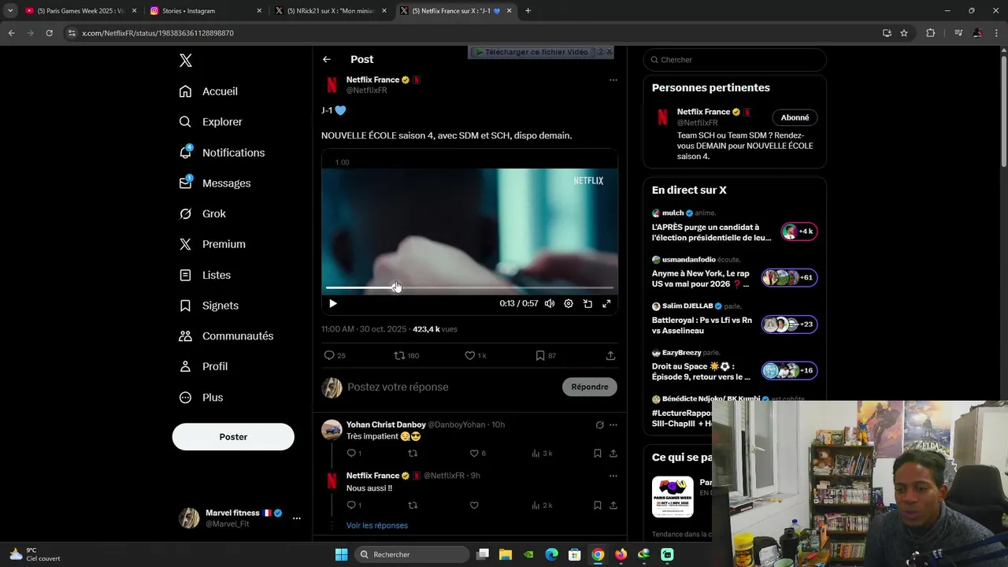View stats on Yohan's reply showing 3 k
Viewport: 1008px width, 567px height.
tap(542, 454)
